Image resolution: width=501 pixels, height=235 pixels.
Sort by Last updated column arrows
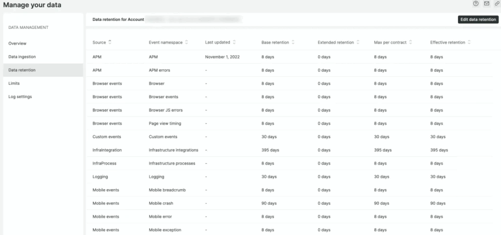point(234,42)
